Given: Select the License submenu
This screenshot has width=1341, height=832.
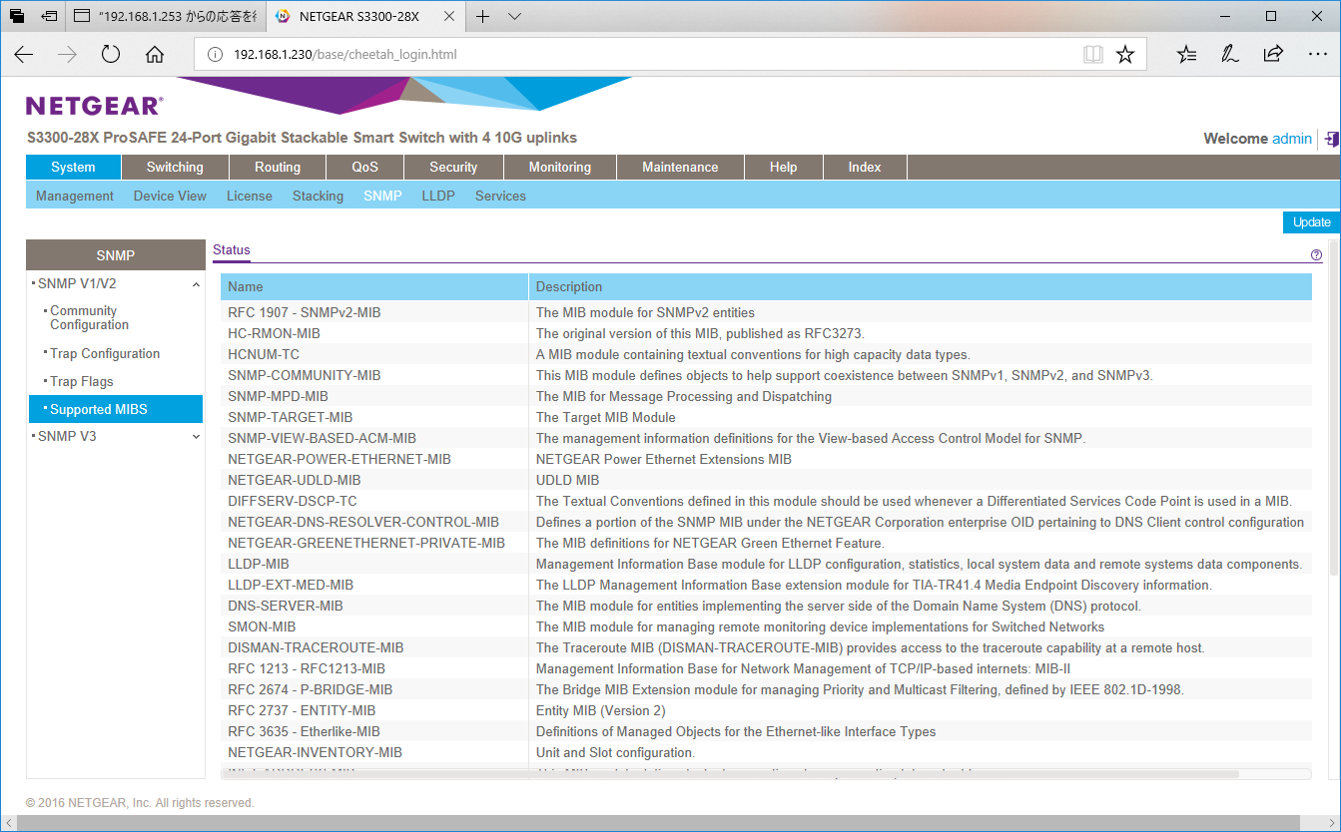Looking at the screenshot, I should click(250, 196).
